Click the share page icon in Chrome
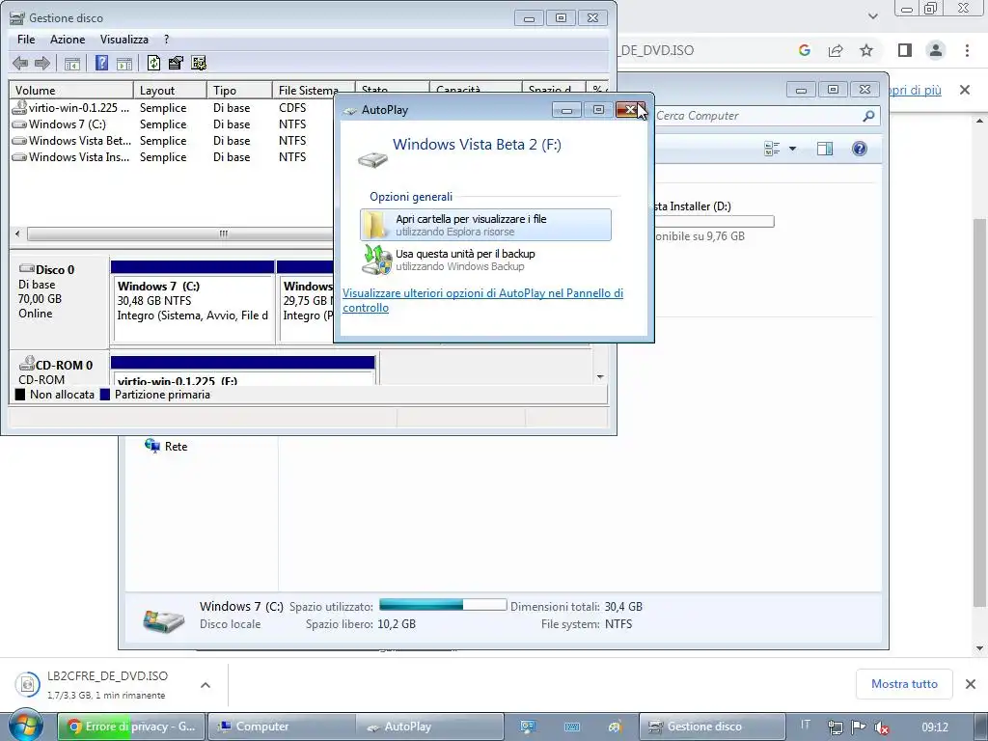Viewport: 988px width, 741px height. (836, 50)
